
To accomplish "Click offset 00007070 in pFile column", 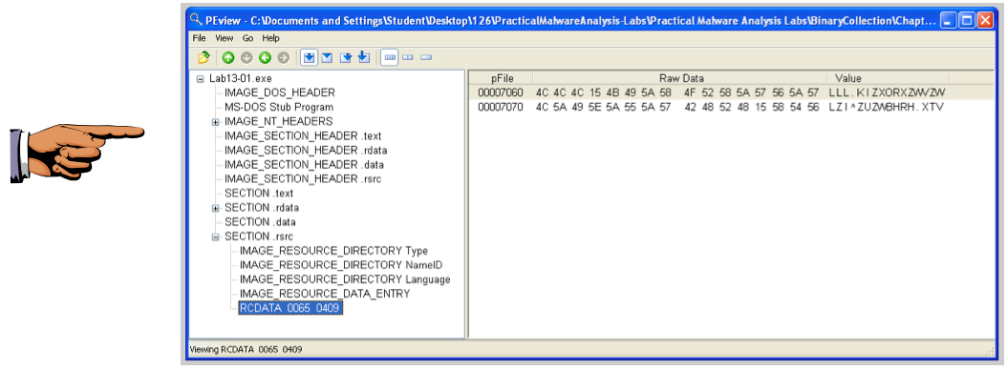I will click(x=501, y=107).
